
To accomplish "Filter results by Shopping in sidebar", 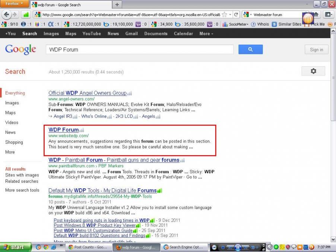I will pos(14,142).
